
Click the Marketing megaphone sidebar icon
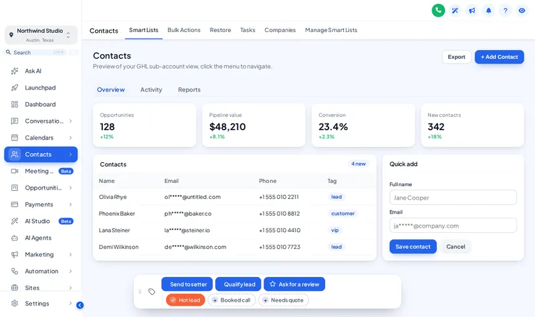click(14, 254)
